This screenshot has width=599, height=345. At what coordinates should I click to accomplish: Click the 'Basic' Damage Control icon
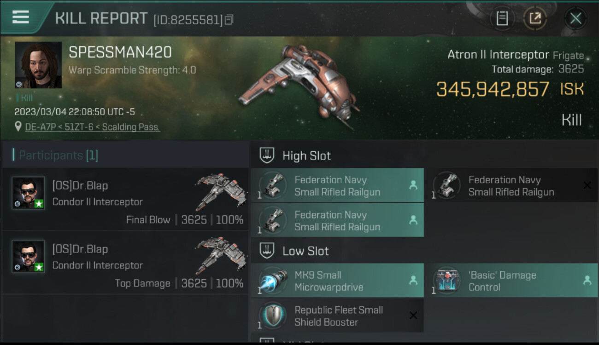(x=446, y=280)
